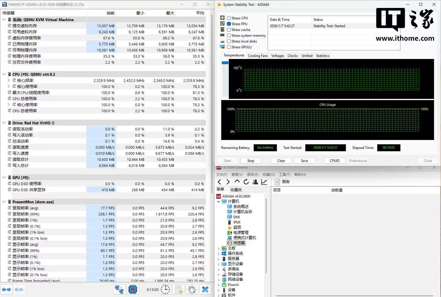This screenshot has width=441, height=297.
Task: Click the blue X close-sensors icon
Action: (205, 289)
